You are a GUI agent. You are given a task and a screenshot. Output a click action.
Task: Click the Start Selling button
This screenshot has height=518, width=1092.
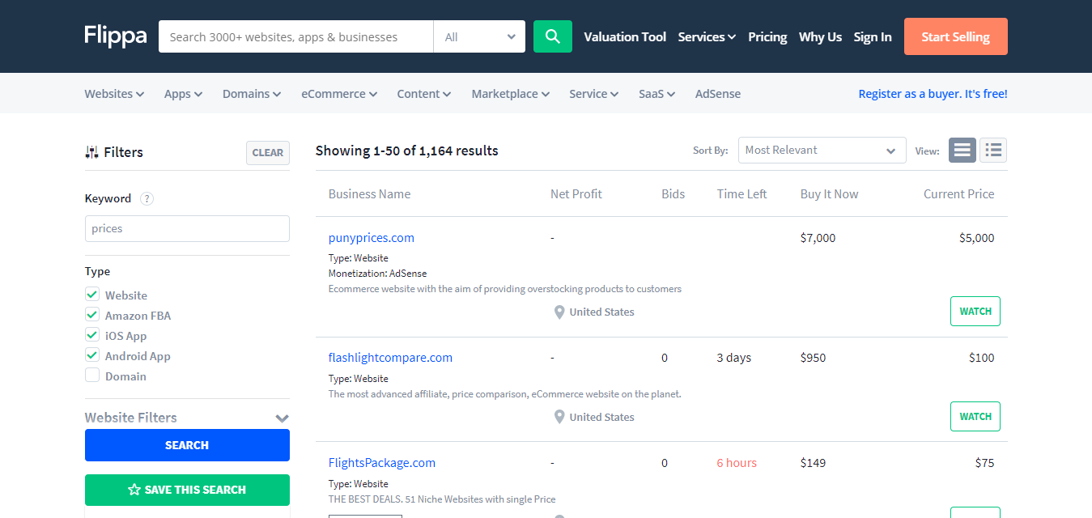(x=955, y=36)
